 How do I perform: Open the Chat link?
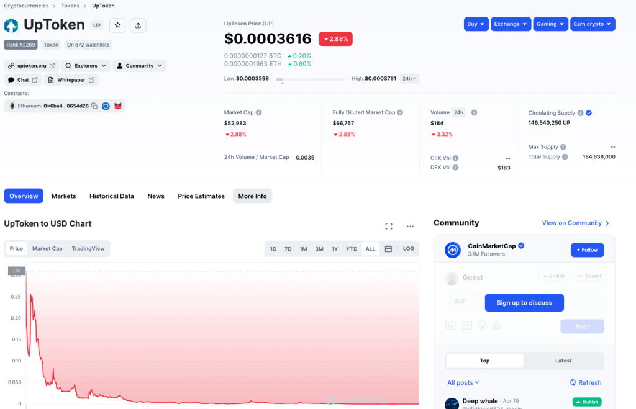click(23, 80)
